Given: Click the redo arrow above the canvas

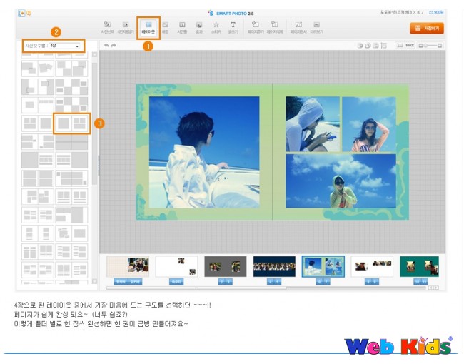Looking at the screenshot, I should 114,45.
